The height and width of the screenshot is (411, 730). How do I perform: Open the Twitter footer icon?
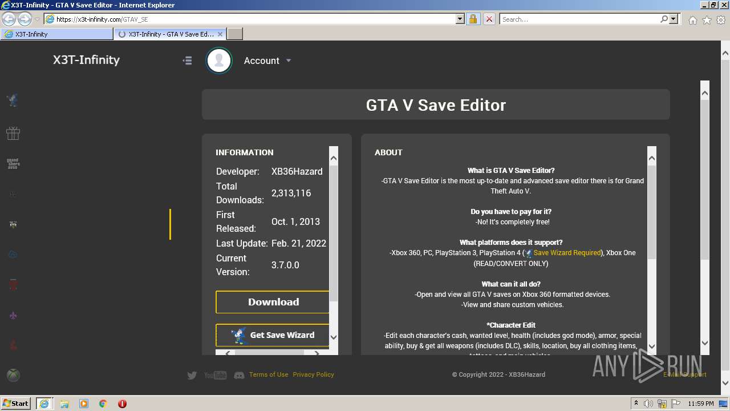192,375
